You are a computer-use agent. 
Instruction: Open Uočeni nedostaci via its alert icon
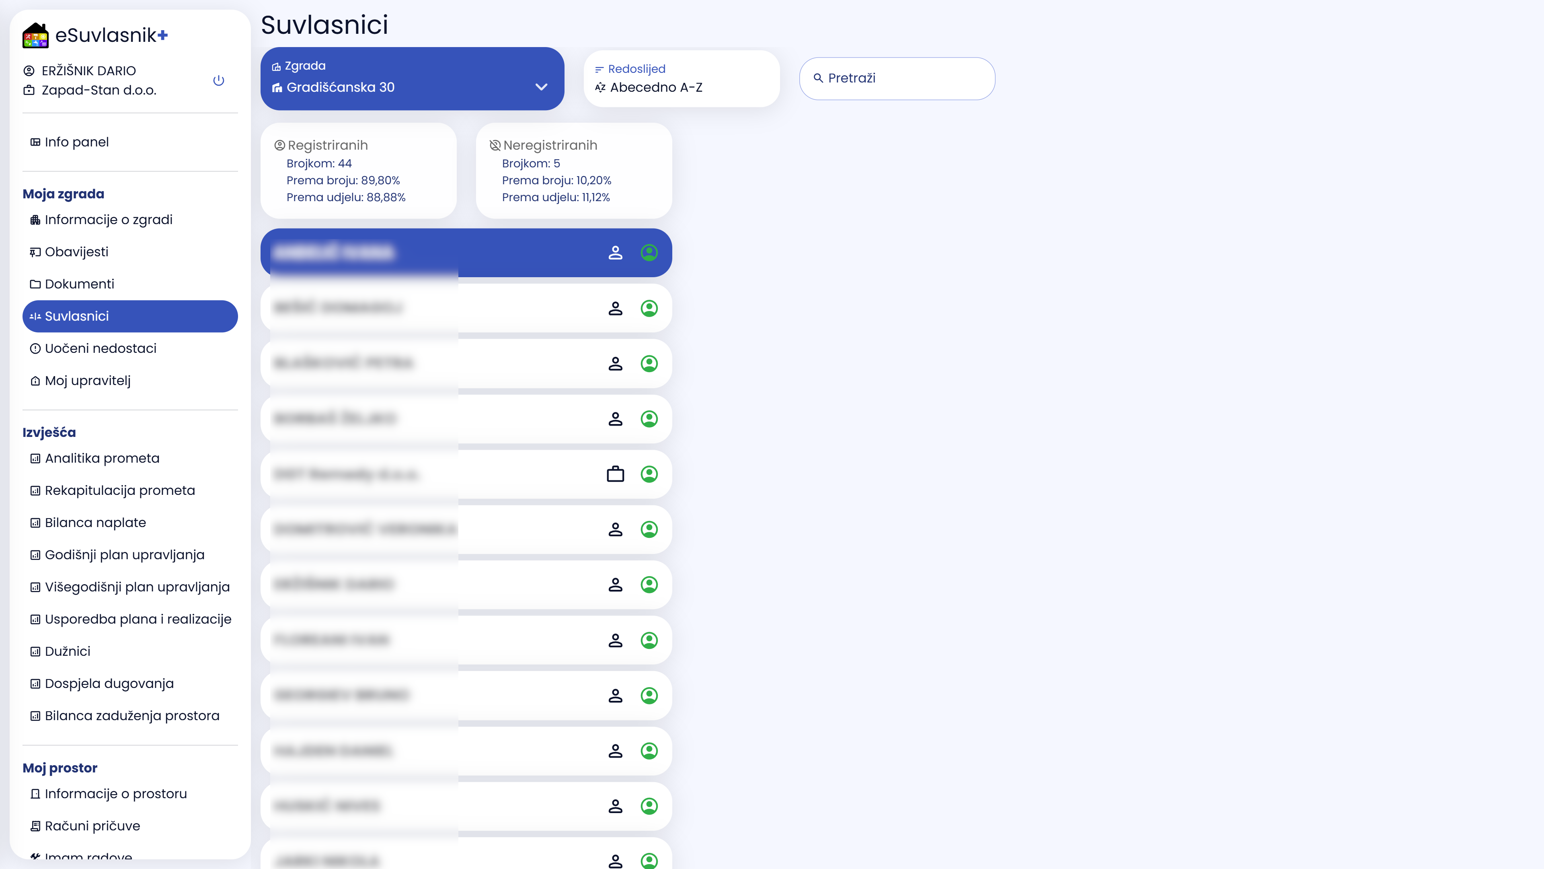(x=35, y=348)
